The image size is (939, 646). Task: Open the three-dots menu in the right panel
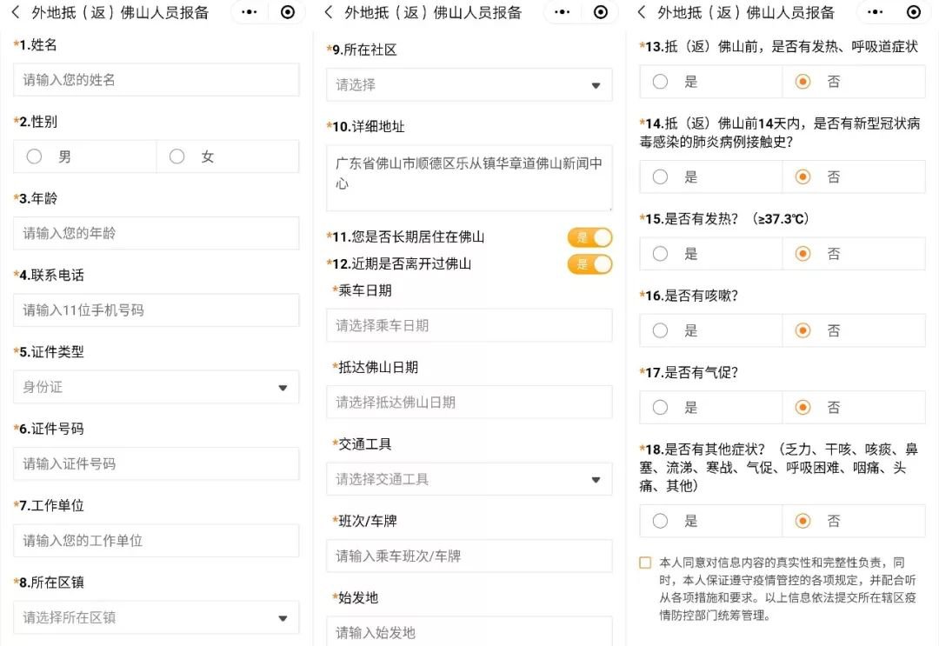pyautogui.click(x=875, y=12)
